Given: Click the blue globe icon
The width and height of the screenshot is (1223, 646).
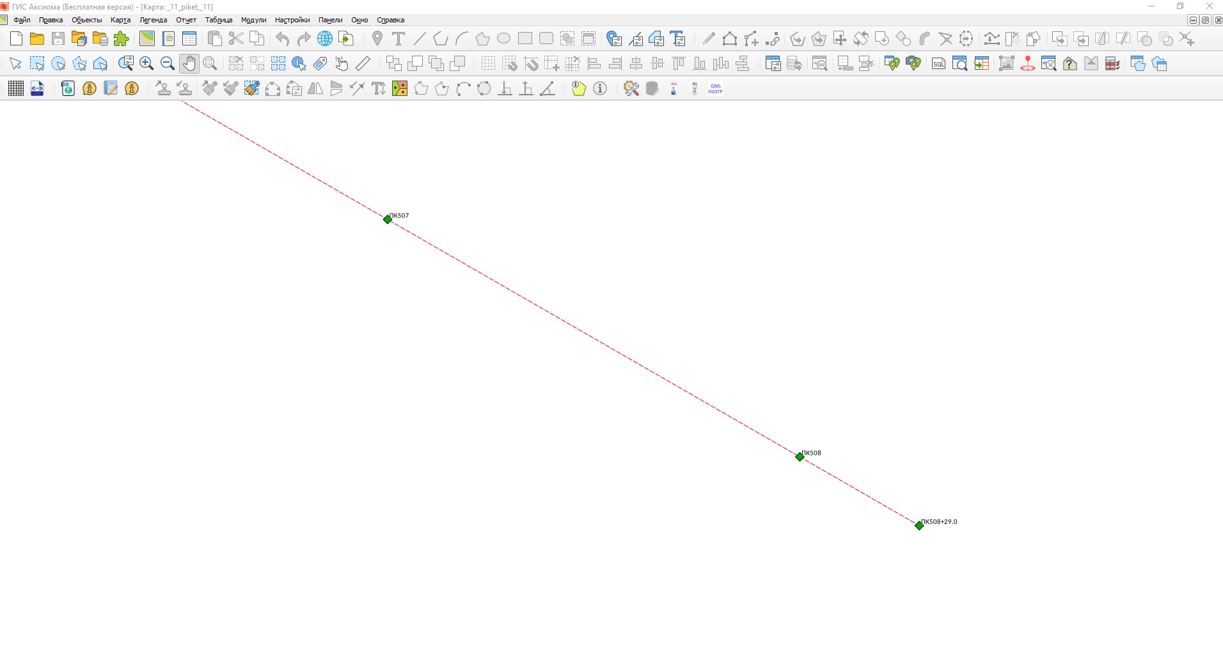Looking at the screenshot, I should (325, 39).
